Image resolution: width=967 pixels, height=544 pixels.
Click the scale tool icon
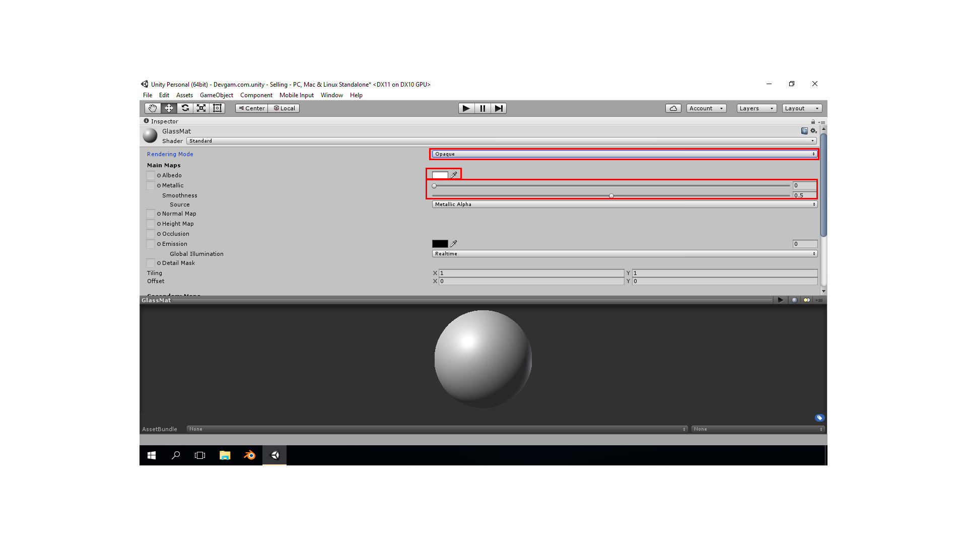click(x=201, y=108)
